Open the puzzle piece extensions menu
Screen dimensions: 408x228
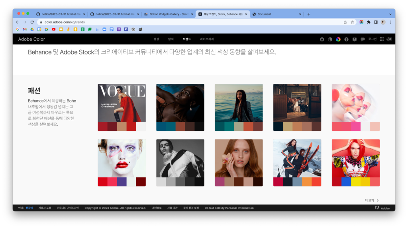coord(369,22)
